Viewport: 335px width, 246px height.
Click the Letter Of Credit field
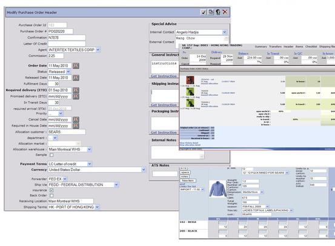67,44
